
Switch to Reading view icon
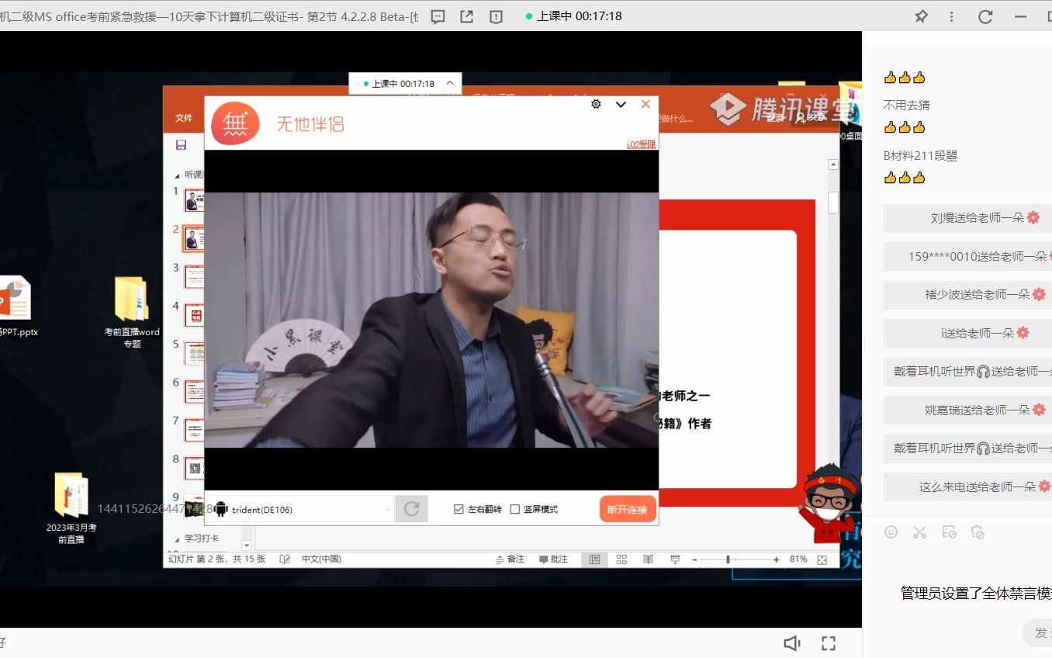[648, 559]
